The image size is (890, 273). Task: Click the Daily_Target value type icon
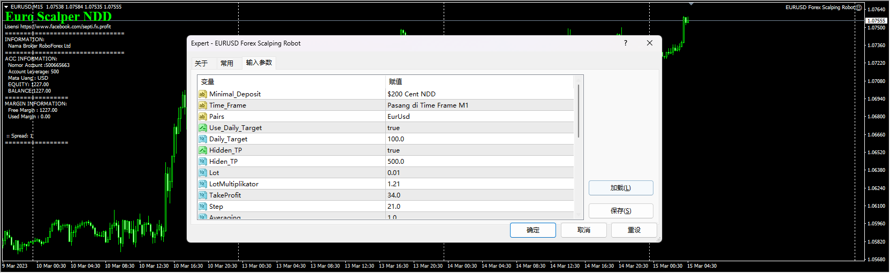tap(203, 139)
